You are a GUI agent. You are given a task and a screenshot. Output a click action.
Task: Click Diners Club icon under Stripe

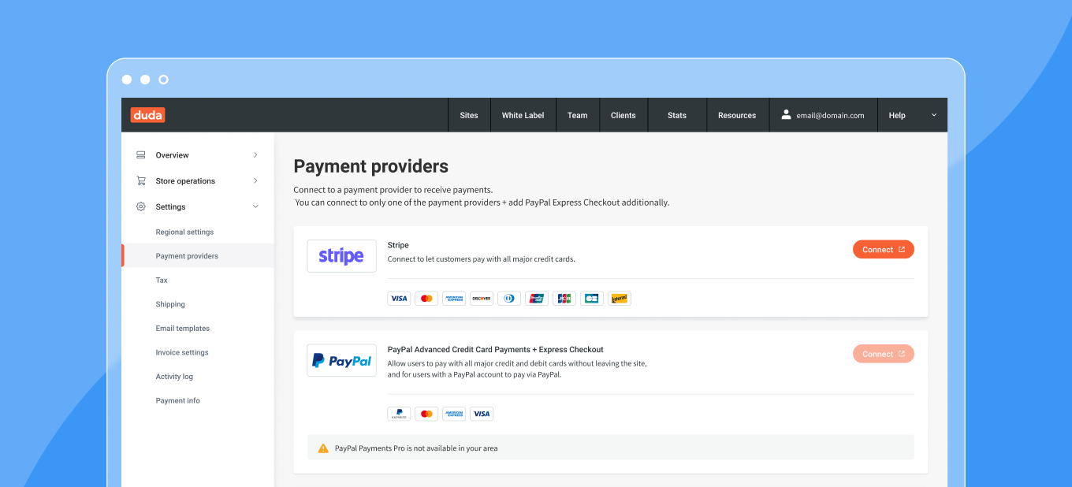point(509,299)
